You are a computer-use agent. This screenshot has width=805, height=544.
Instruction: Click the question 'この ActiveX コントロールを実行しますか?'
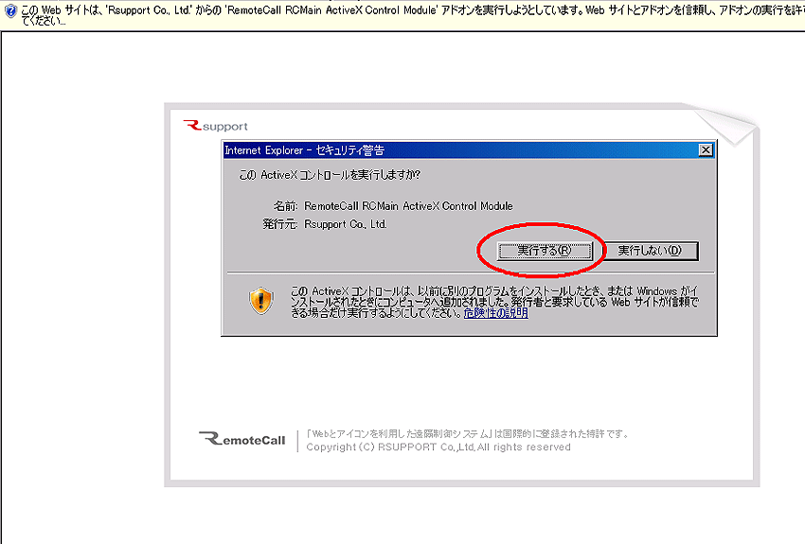tap(330, 175)
